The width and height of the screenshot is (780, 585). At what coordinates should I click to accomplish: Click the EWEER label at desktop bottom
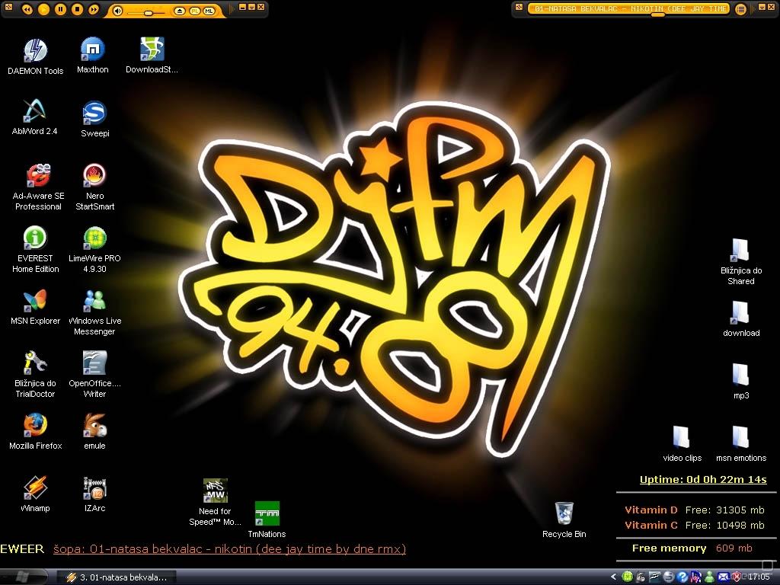(x=22, y=548)
